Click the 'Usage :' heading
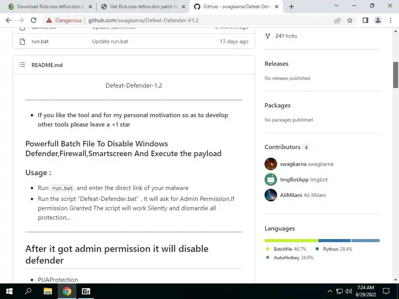Screen dimensions: 399x299 (x=38, y=172)
